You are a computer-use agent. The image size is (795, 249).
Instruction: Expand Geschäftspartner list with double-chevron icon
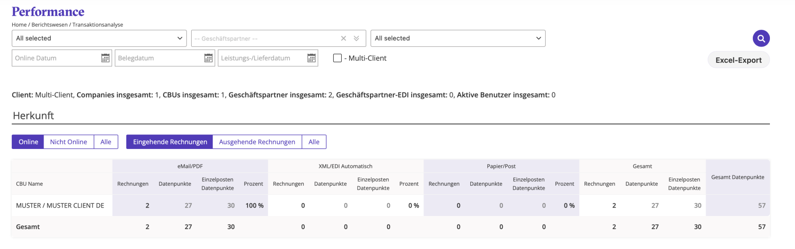(x=356, y=38)
